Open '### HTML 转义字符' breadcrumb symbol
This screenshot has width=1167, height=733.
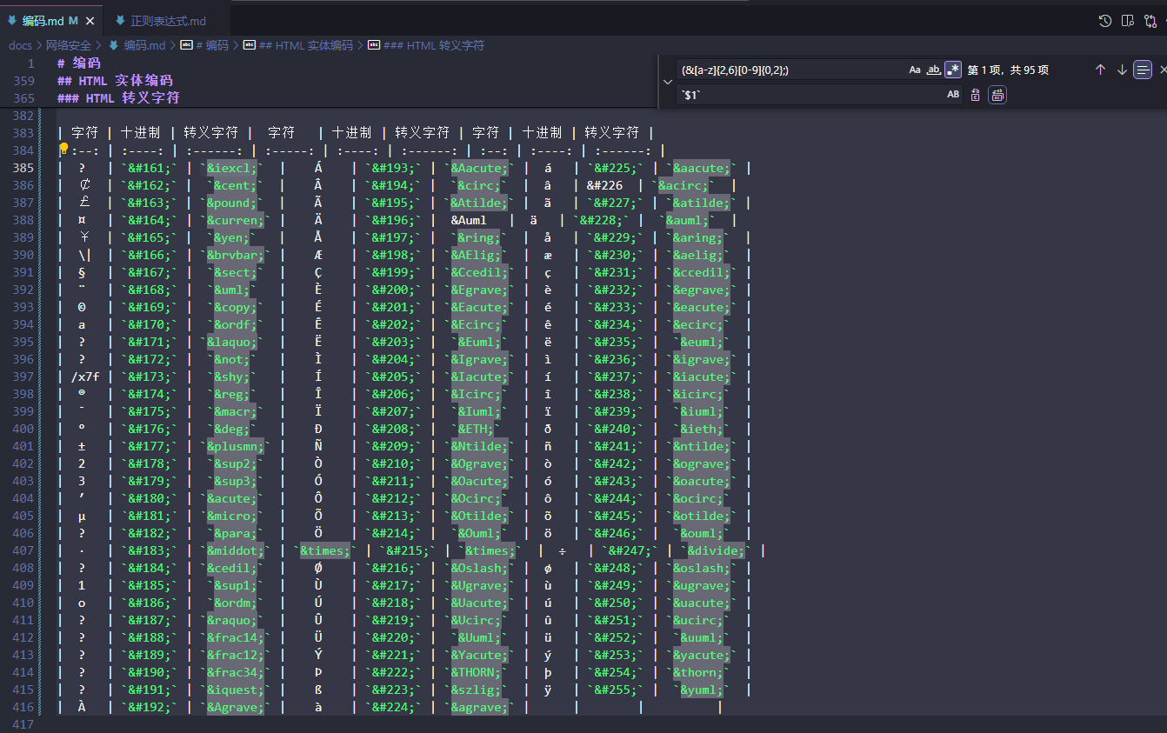426,45
